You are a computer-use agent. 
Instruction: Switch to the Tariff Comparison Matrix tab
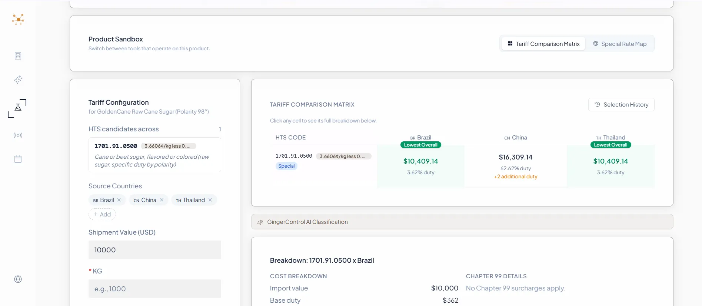pyautogui.click(x=543, y=44)
